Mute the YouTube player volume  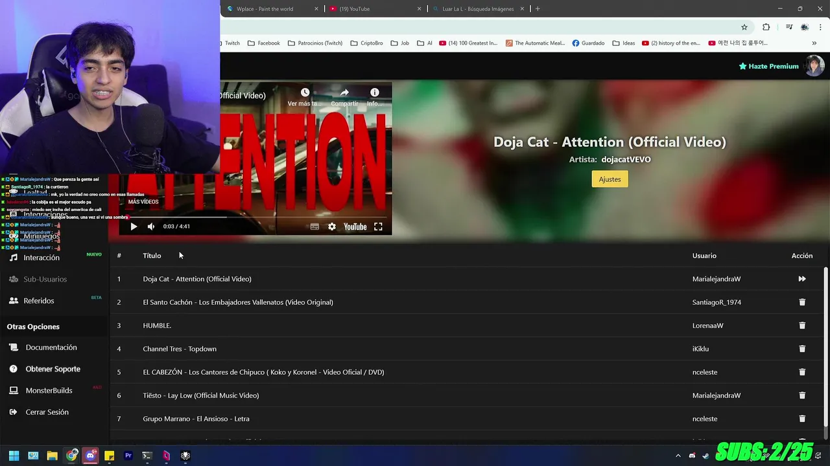tap(151, 227)
